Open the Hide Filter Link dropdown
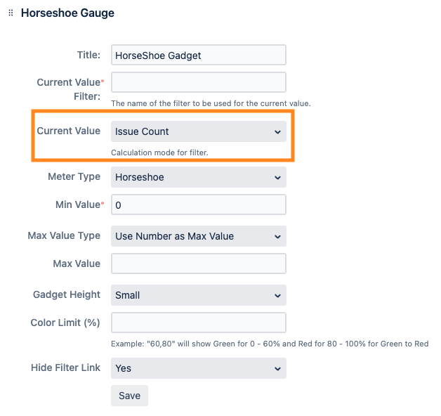The height and width of the screenshot is (416, 441). coord(198,368)
